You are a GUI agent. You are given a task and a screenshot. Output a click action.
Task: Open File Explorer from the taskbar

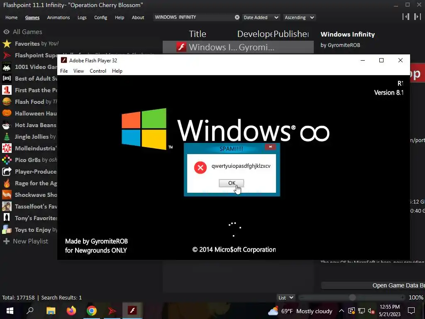point(51,311)
